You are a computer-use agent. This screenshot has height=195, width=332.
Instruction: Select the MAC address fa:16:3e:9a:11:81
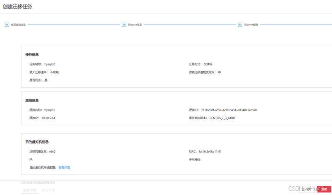point(210,151)
